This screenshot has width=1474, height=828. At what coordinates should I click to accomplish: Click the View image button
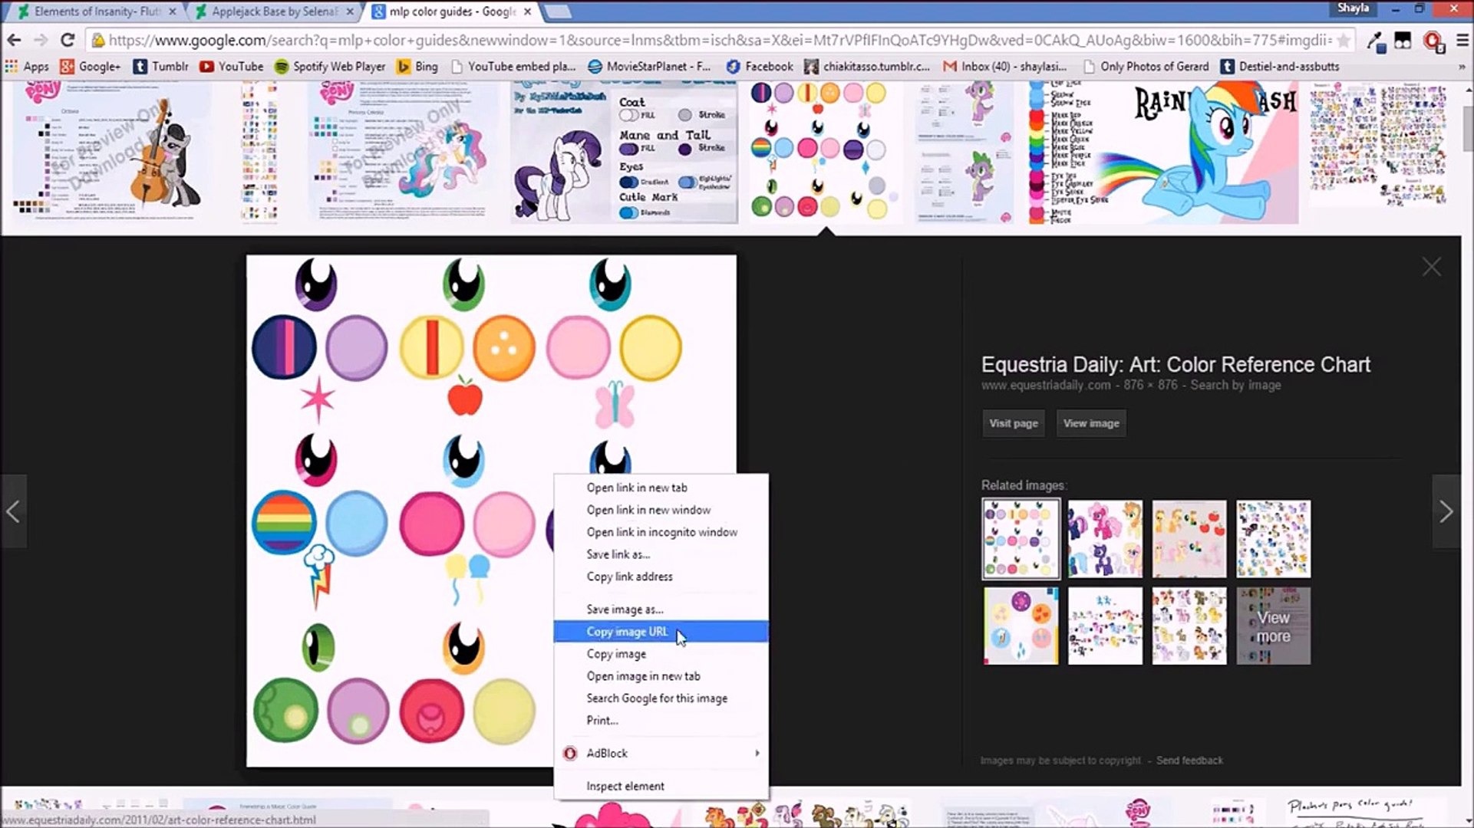(1090, 423)
